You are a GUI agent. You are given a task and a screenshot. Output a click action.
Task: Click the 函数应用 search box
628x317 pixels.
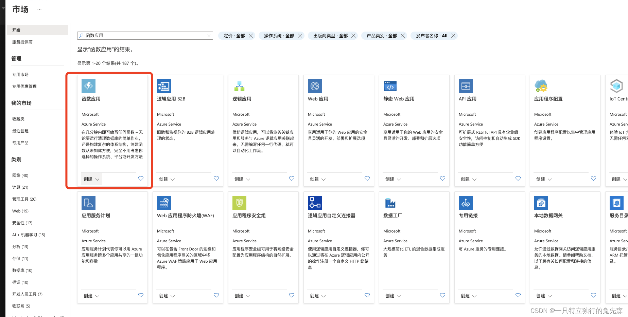coord(143,35)
